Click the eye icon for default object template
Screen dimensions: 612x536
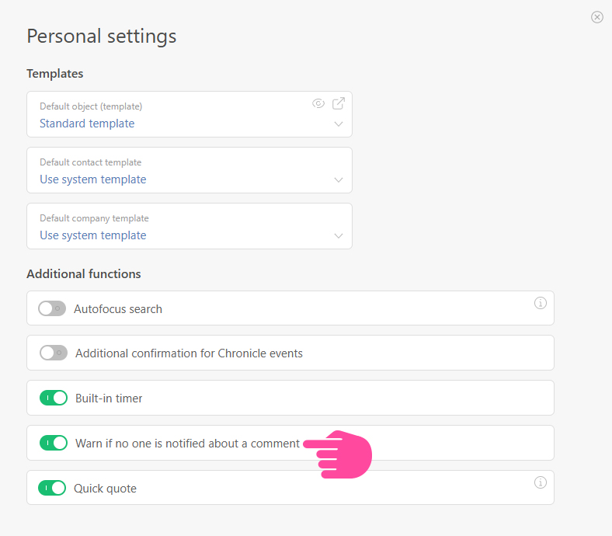tap(318, 103)
